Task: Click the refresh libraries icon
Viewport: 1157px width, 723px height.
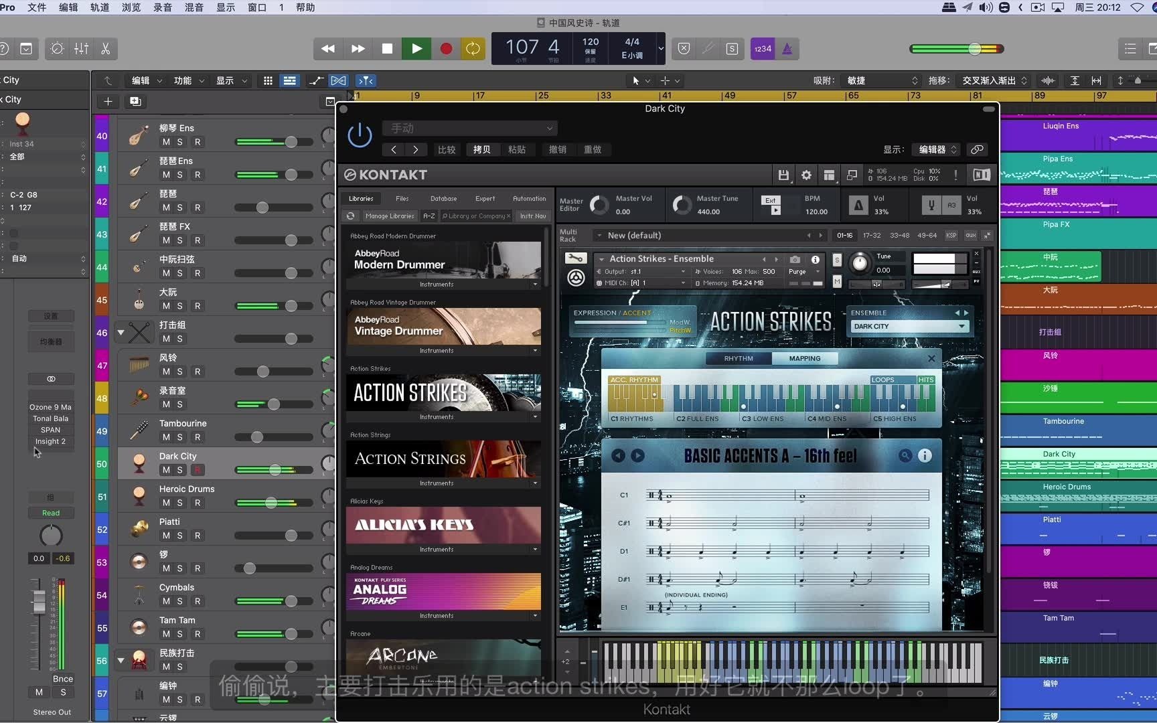Action: pyautogui.click(x=351, y=216)
